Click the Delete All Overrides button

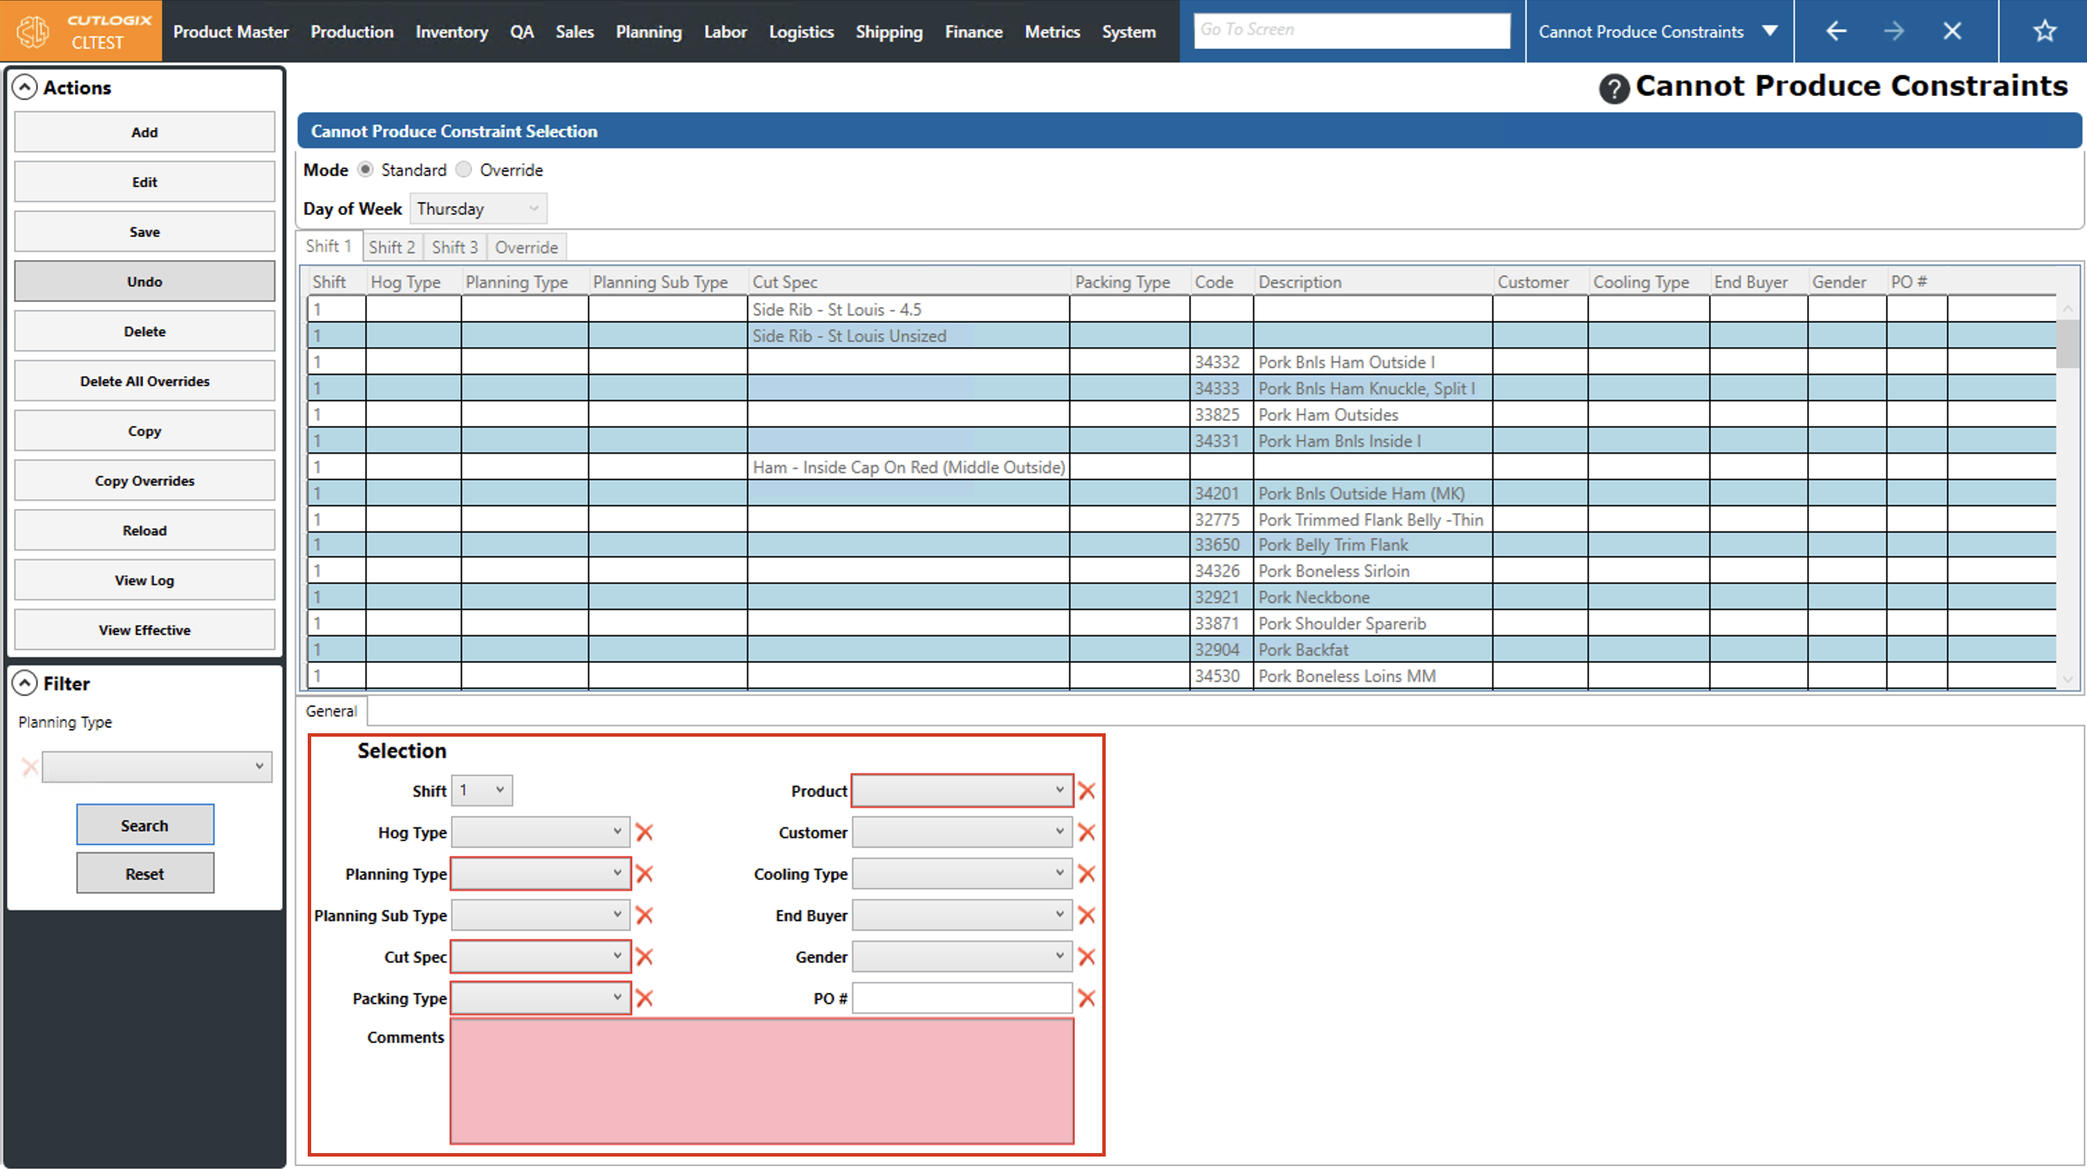pyautogui.click(x=145, y=381)
